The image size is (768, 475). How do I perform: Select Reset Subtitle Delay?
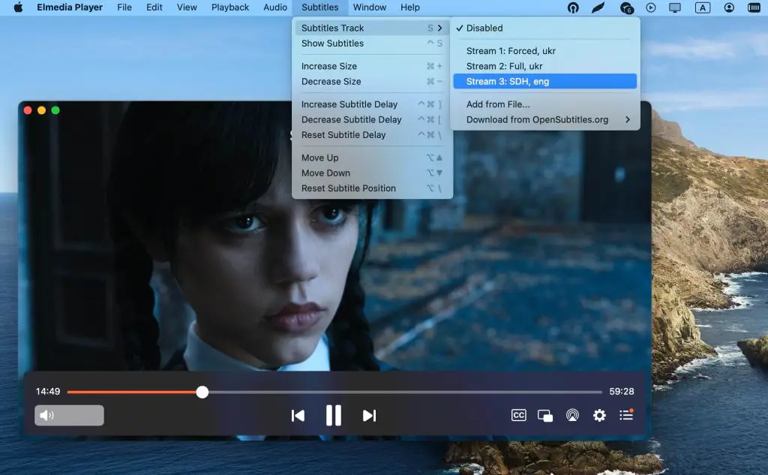[372, 135]
